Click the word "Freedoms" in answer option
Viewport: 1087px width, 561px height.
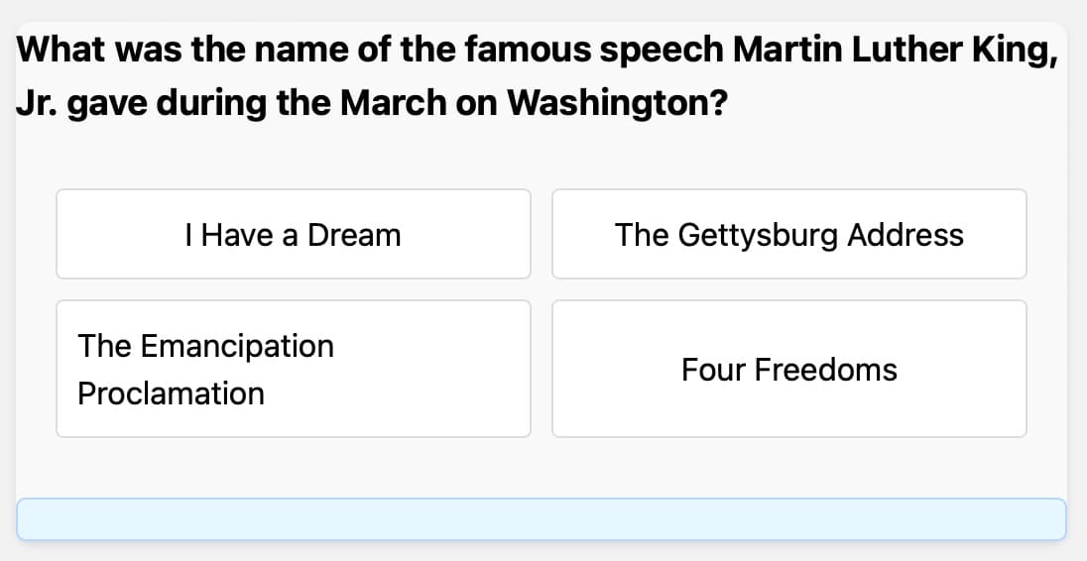tap(825, 370)
